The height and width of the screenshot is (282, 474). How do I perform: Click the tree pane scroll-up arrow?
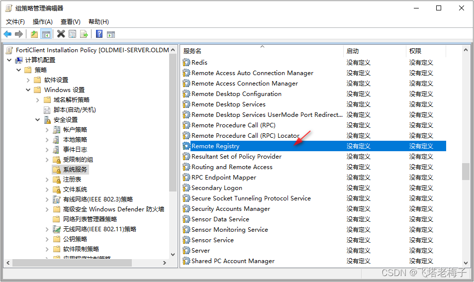(173, 50)
